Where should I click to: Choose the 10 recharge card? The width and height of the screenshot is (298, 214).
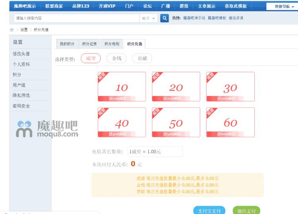point(122,87)
